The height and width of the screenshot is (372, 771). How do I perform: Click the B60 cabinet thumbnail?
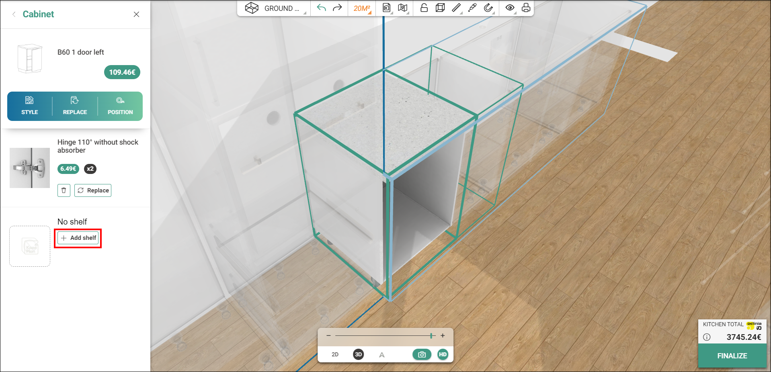tap(30, 59)
